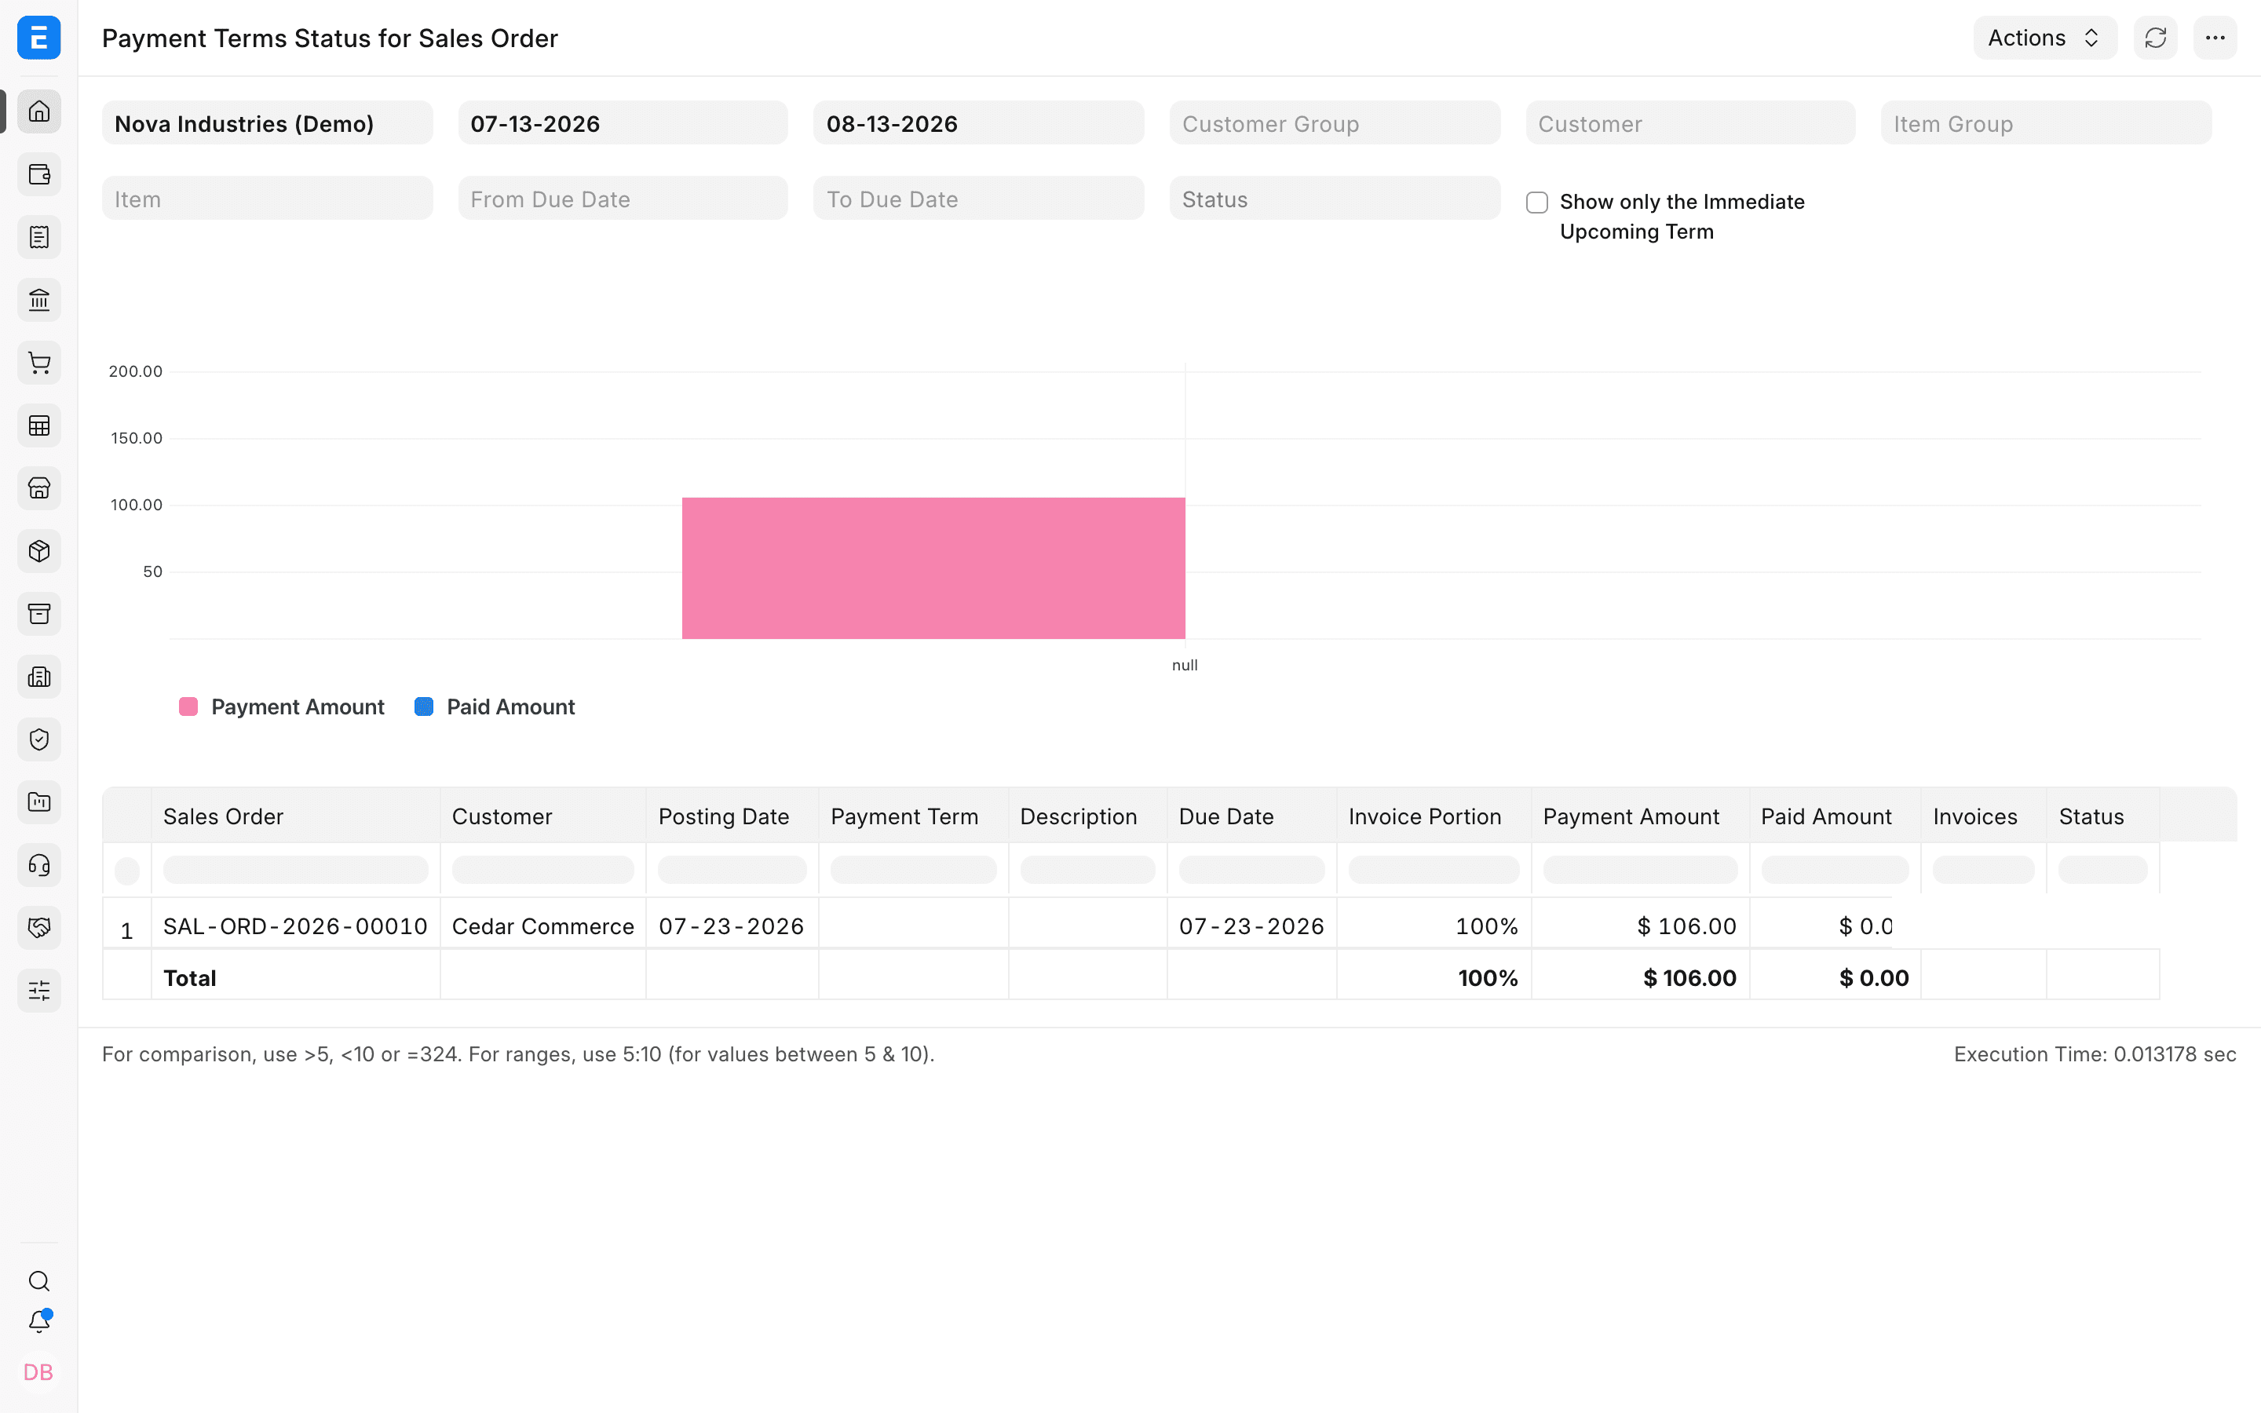Screen dimensions: 2261x1413
Task: Open the shopping cart icon in sidebar
Action: tap(39, 363)
